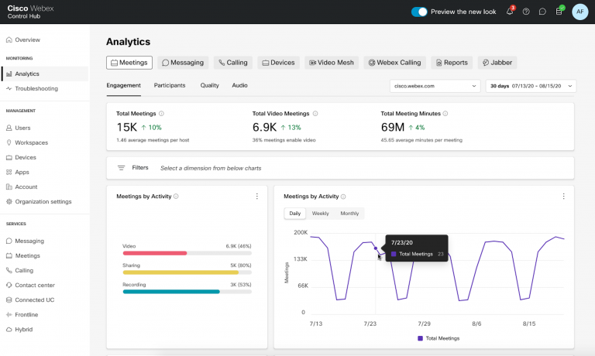The image size is (595, 356).
Task: Switch to the Devices analytics tab
Action: point(279,63)
